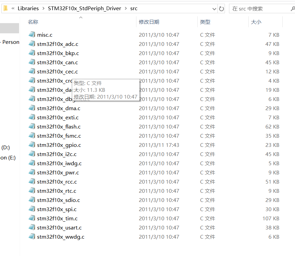Select the highlighted gray sidebar item

pyautogui.click(x=10, y=28)
